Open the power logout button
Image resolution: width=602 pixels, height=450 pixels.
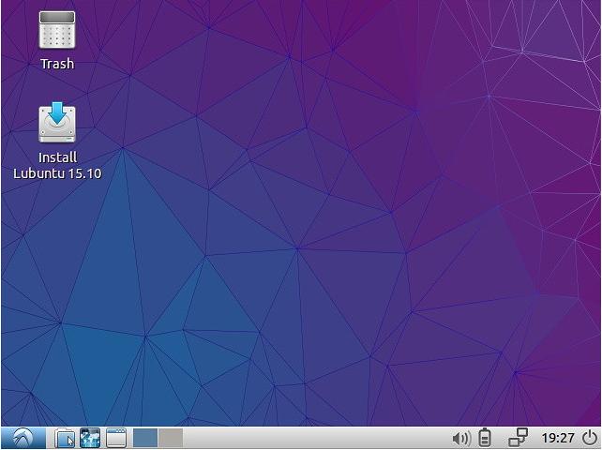(589, 438)
